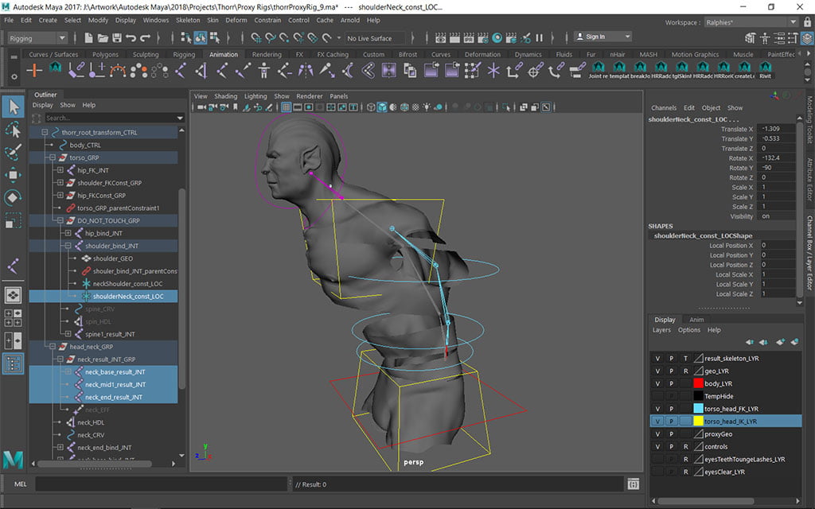Click the Undo arrow icon
The width and height of the screenshot is (815, 509).
[131, 38]
